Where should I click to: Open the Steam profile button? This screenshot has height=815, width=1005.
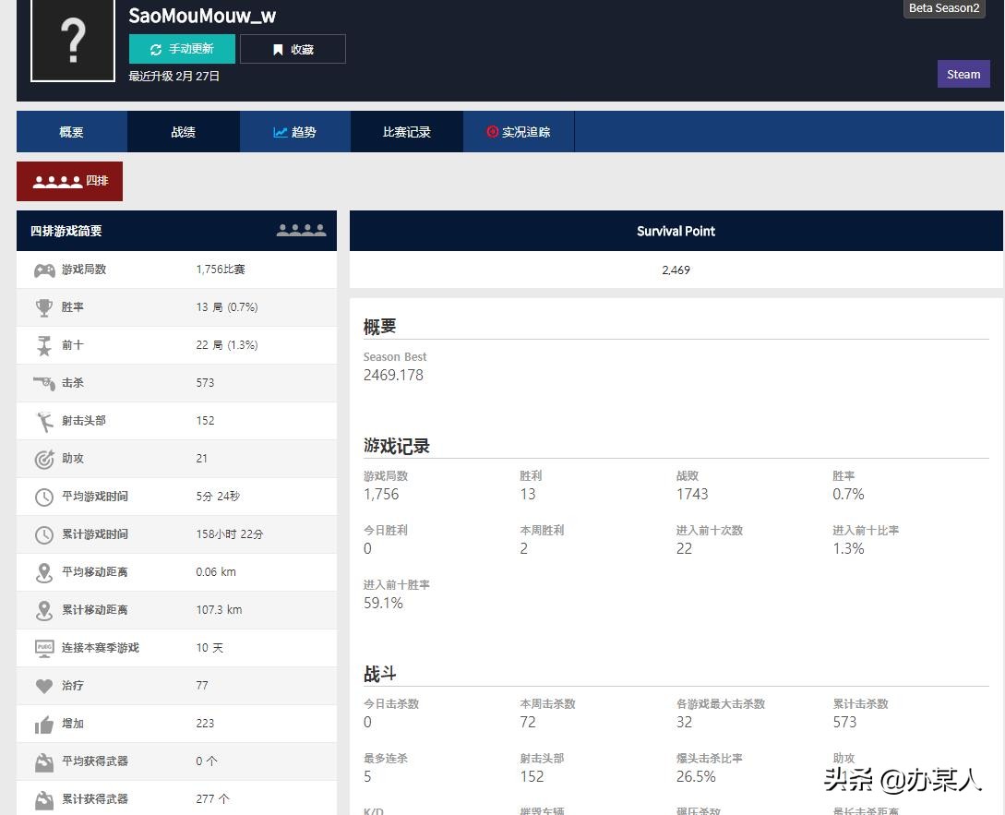click(x=963, y=74)
